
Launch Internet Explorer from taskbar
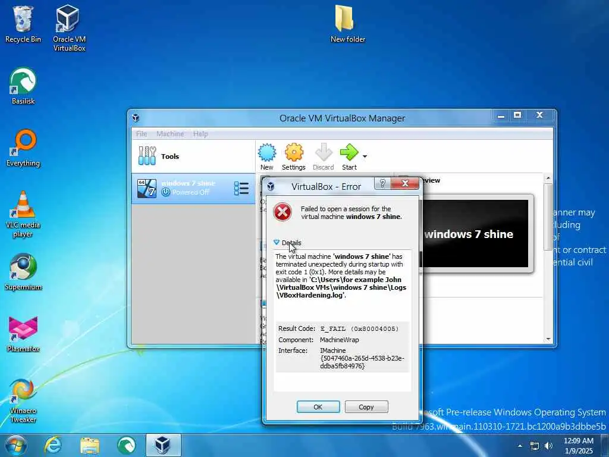(53, 445)
